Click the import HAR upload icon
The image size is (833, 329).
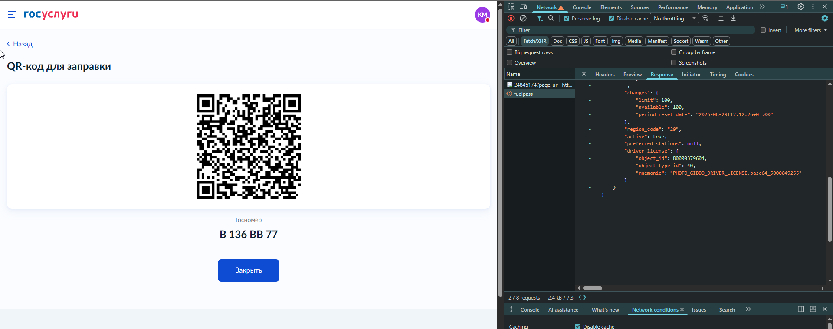(x=721, y=18)
